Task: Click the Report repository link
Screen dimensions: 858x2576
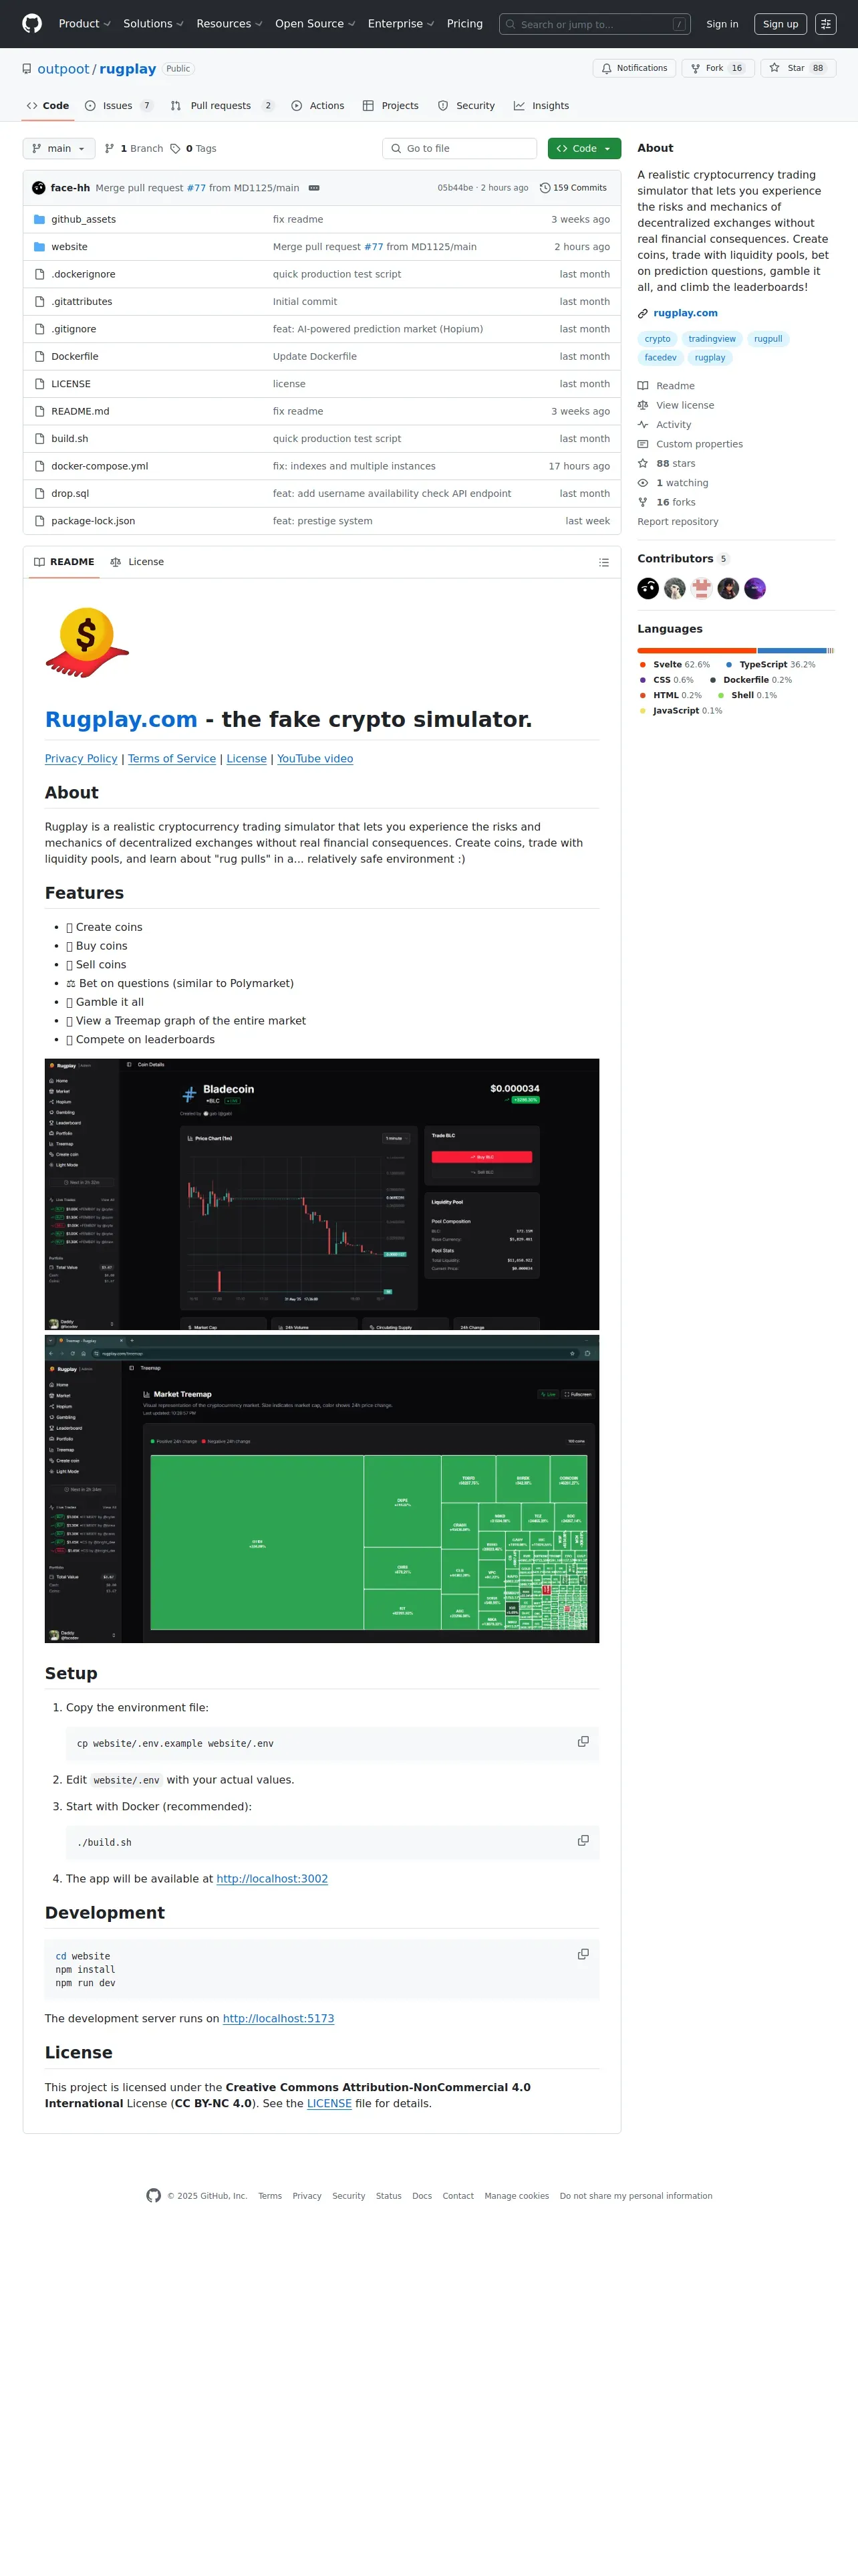Action: tap(677, 522)
